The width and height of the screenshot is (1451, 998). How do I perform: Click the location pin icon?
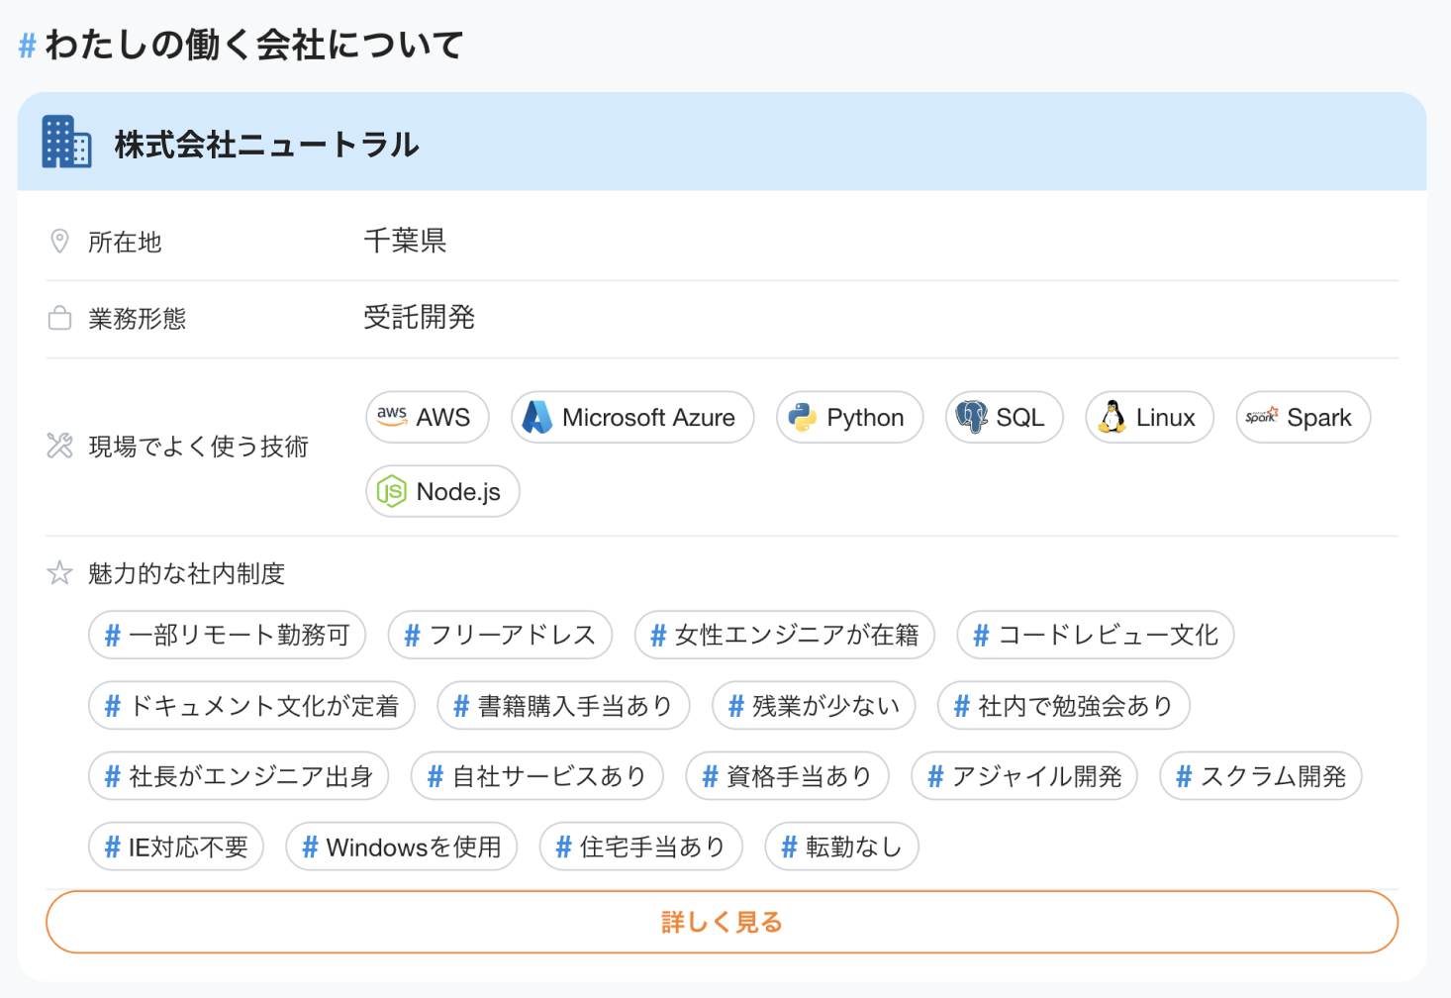coord(59,241)
